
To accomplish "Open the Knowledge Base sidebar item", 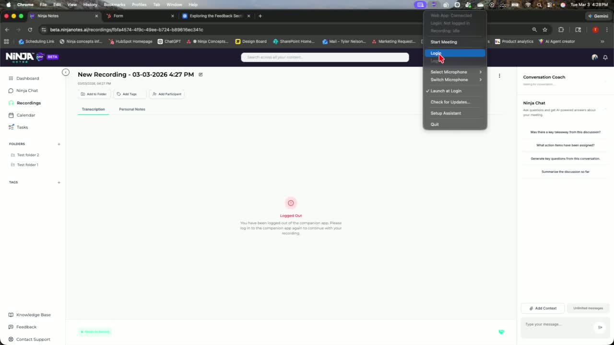I will [x=29, y=315].
